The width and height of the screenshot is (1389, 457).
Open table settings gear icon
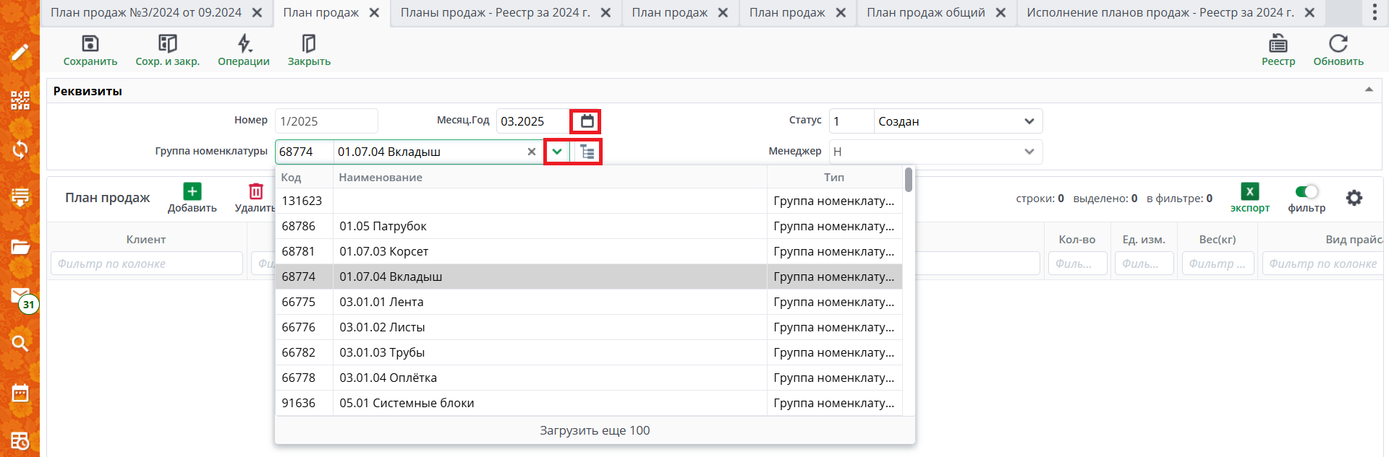click(1354, 198)
